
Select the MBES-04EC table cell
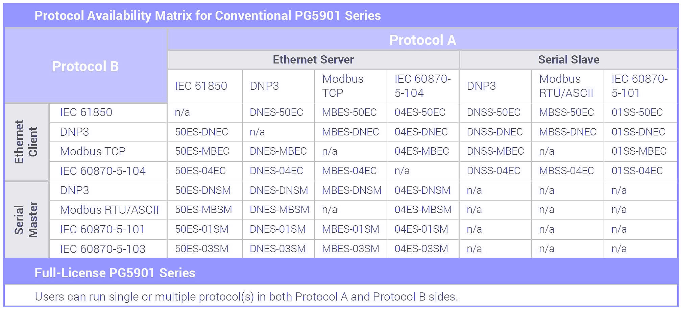(x=350, y=171)
